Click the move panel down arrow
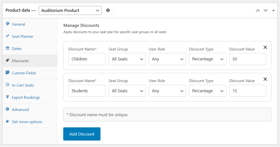 [x=265, y=10]
